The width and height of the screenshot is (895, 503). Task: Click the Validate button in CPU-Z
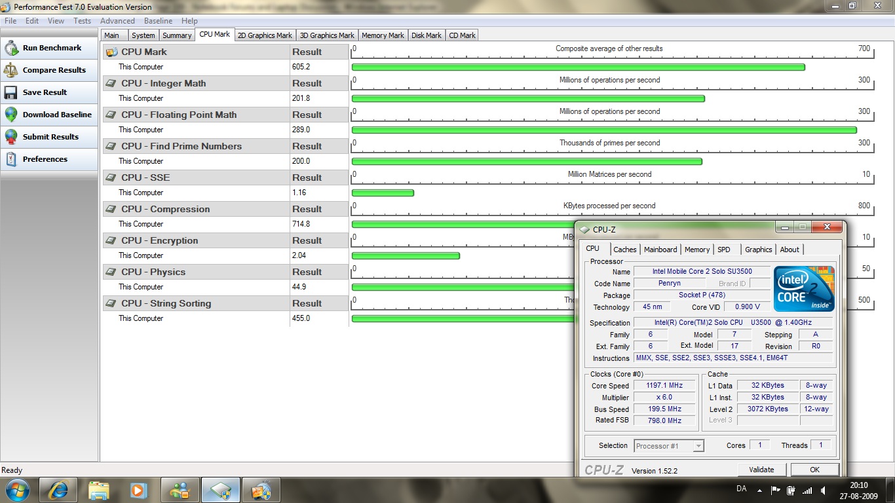tap(762, 470)
